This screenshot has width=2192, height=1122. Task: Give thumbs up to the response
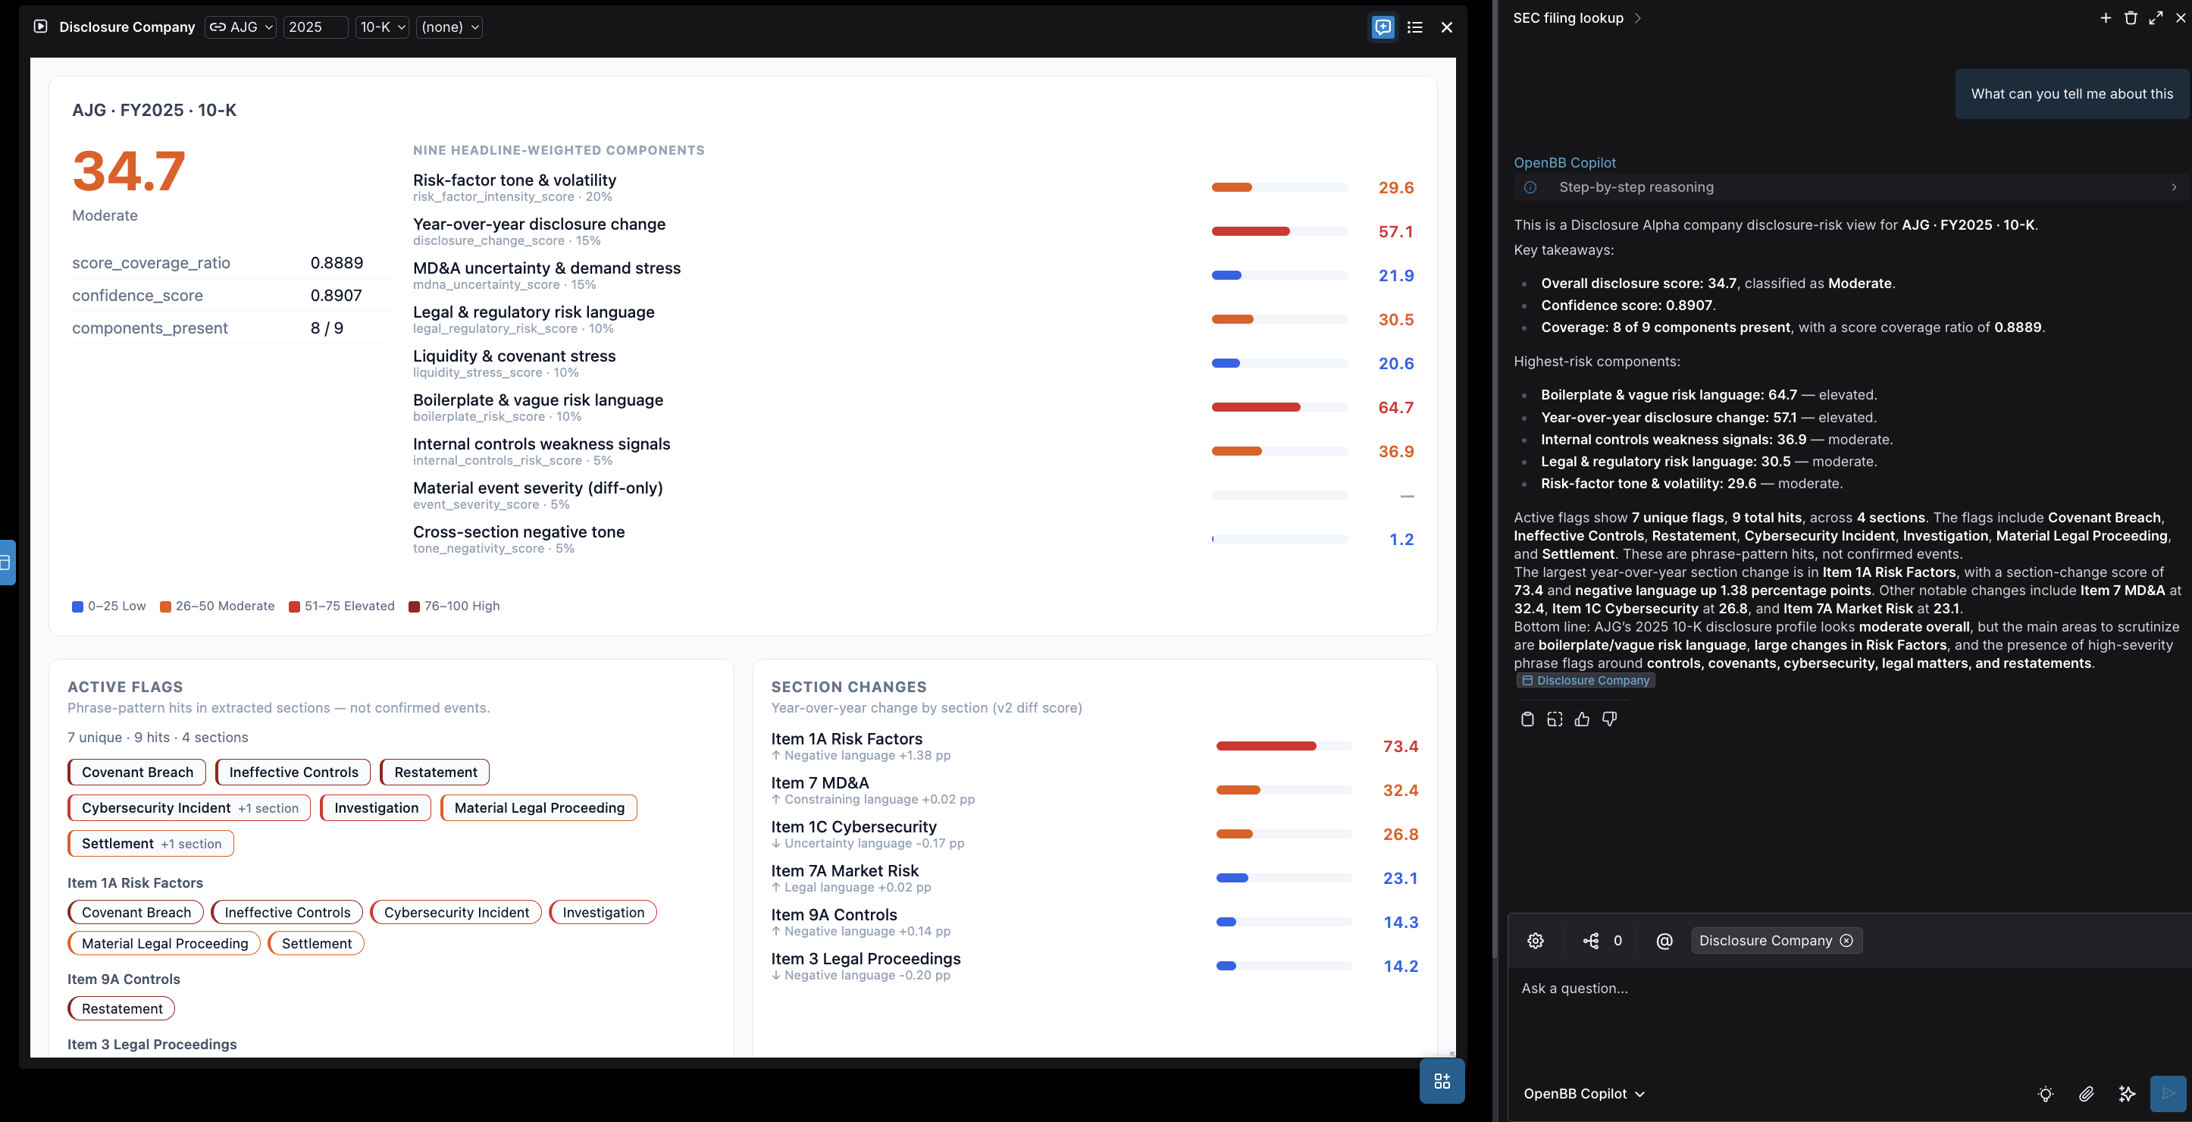tap(1582, 719)
